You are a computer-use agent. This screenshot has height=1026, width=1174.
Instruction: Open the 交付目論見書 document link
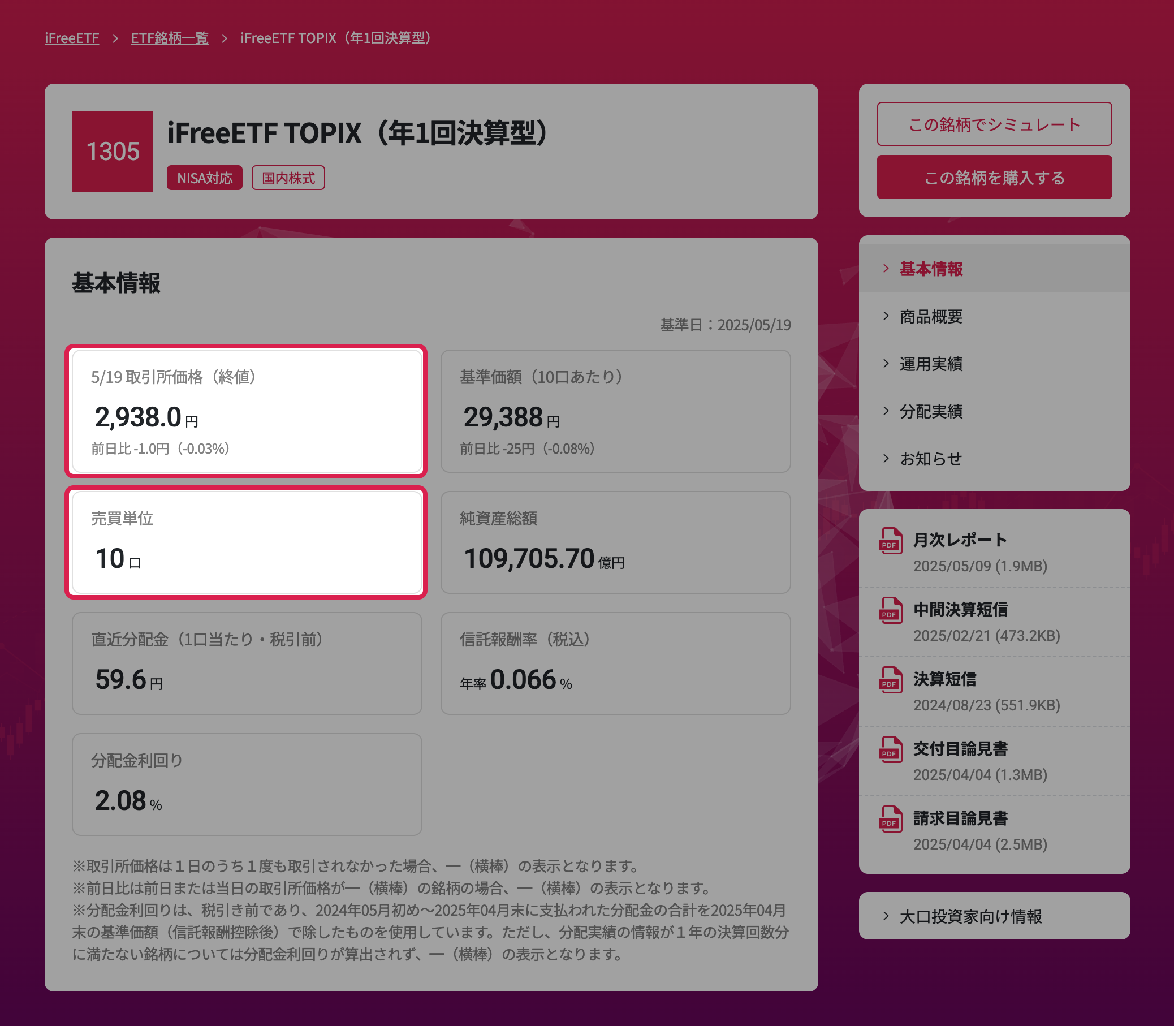[960, 749]
